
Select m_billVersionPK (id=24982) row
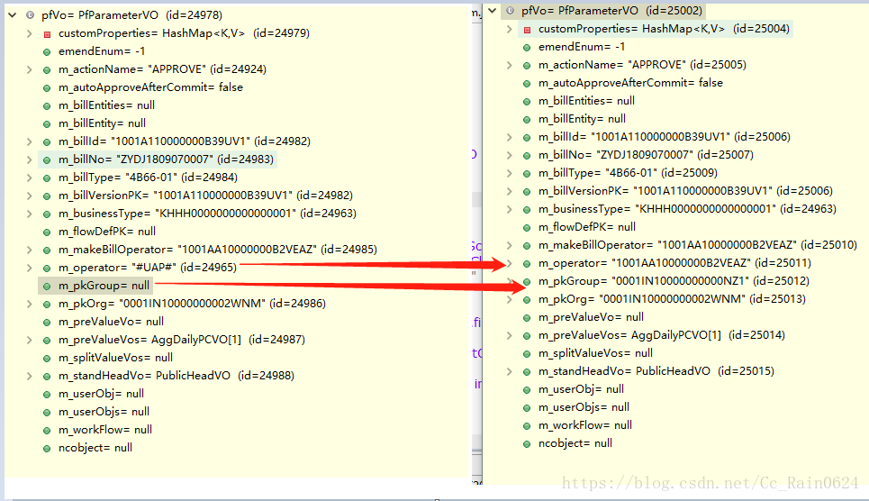coord(205,196)
